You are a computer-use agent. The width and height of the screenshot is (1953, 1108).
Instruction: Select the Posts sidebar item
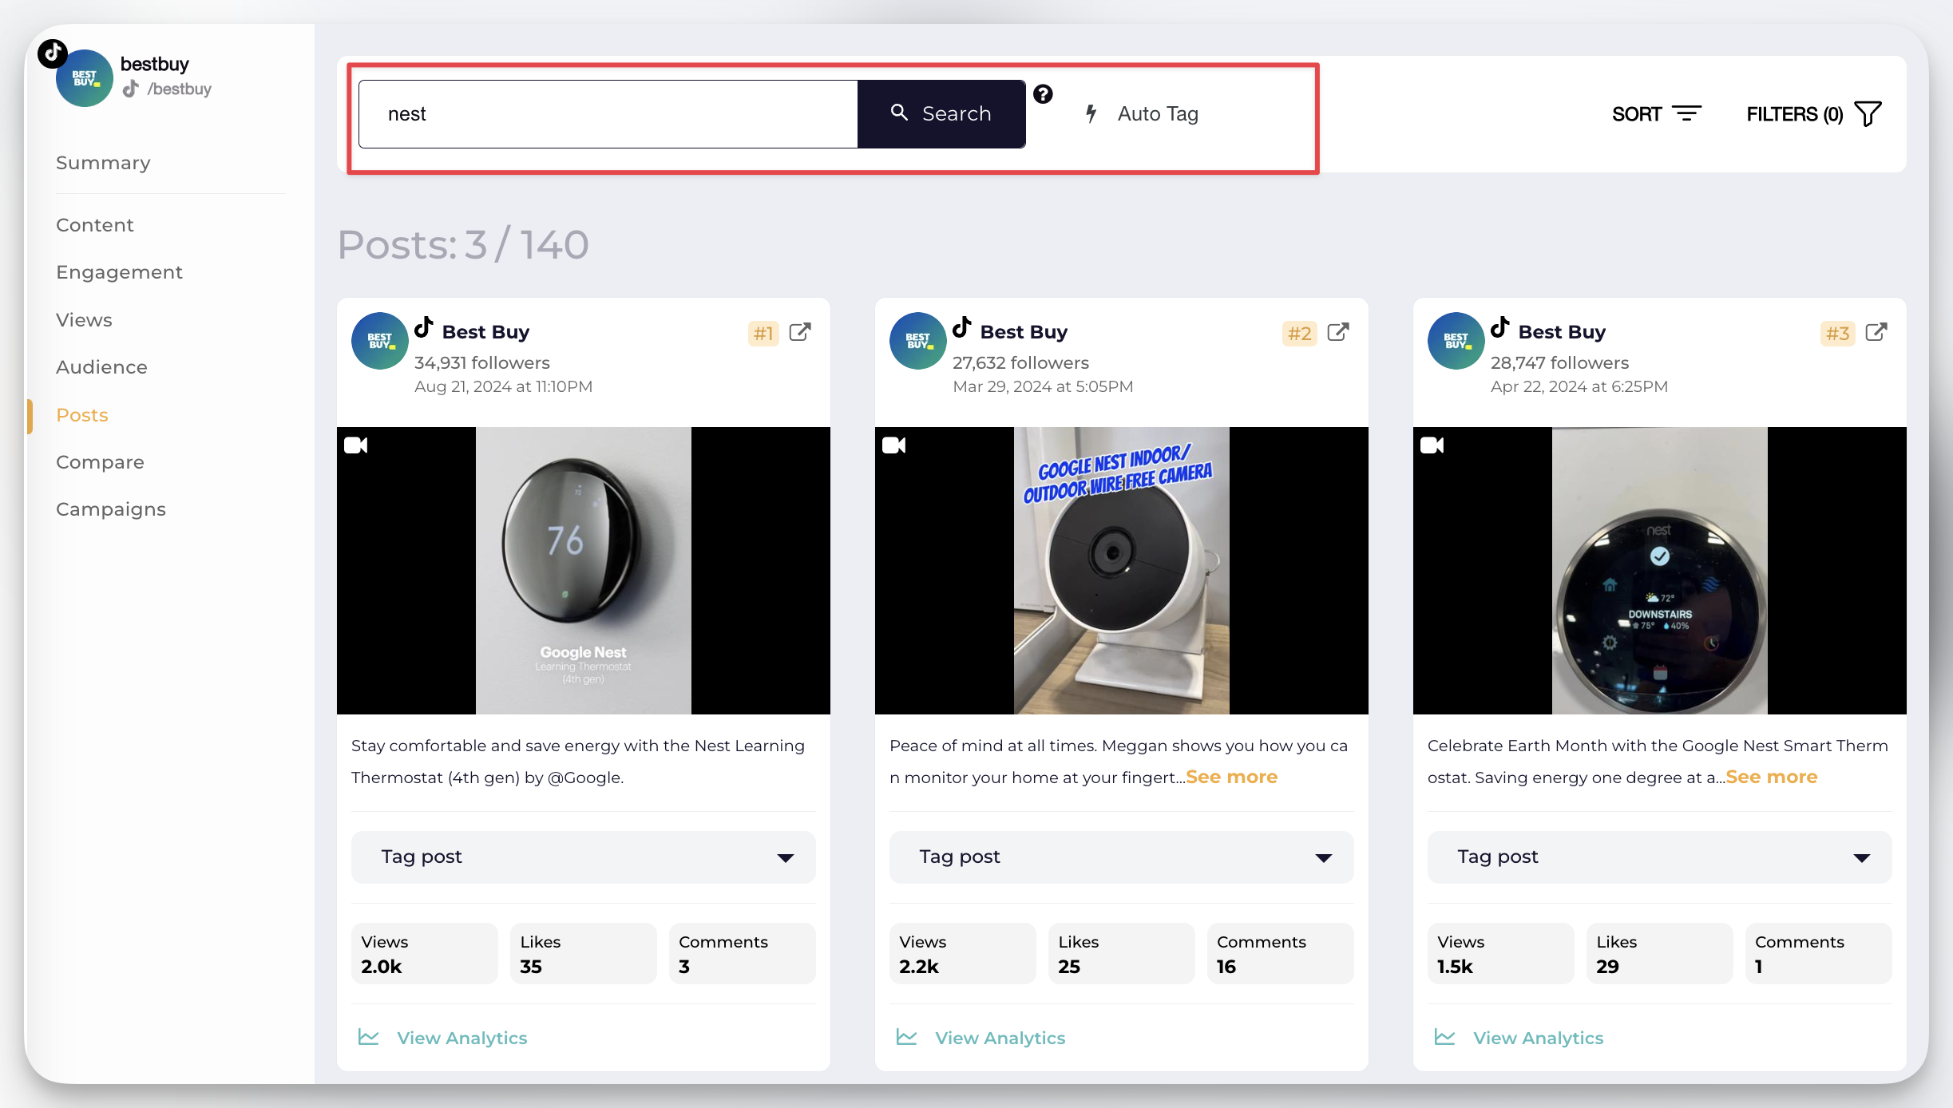(82, 415)
